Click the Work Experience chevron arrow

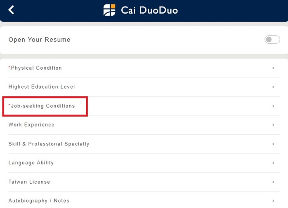(273, 125)
